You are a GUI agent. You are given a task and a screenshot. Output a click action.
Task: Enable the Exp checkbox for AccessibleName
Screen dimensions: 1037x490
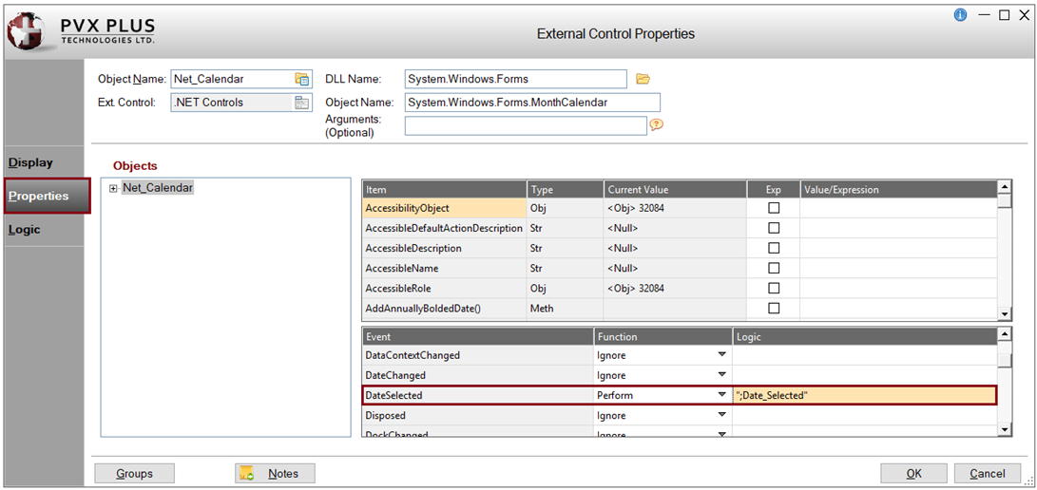coord(774,269)
